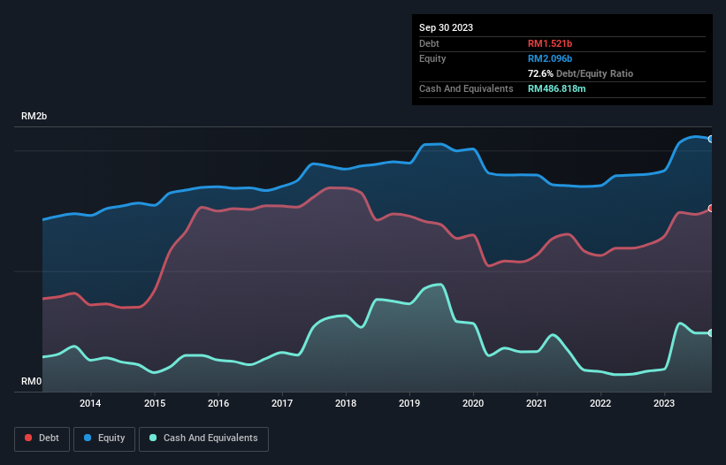Click the 2020 year on the axis
This screenshot has height=465, width=726.
[473, 404]
